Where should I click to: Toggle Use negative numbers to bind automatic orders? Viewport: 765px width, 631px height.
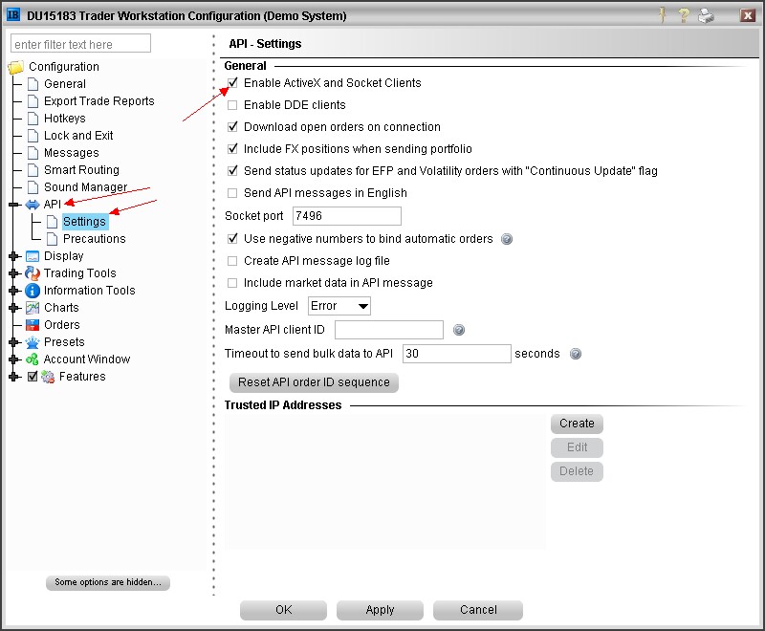(x=232, y=238)
